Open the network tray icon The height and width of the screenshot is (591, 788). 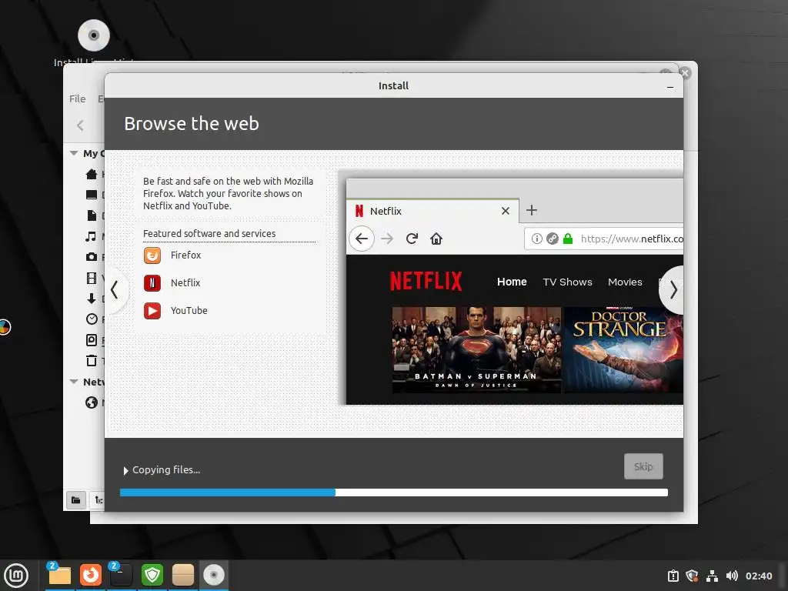coord(712,576)
